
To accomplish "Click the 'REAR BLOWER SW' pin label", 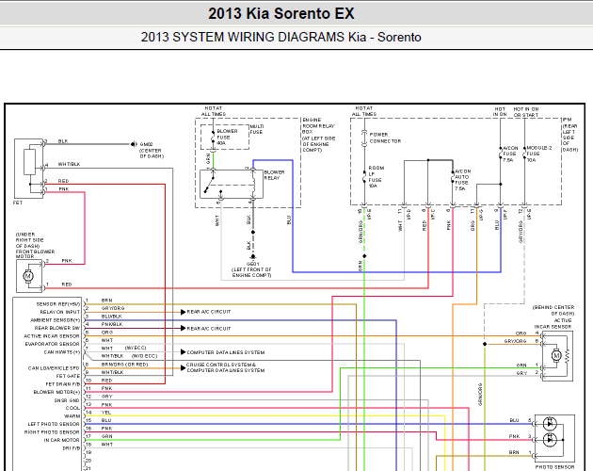I will 57,328.
